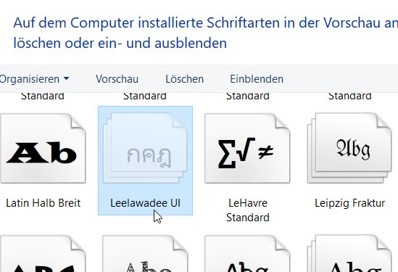The width and height of the screenshot is (398, 272).
Task: Select the stacked Abg icon below Leipzig Fraktur
Action: (x=349, y=254)
